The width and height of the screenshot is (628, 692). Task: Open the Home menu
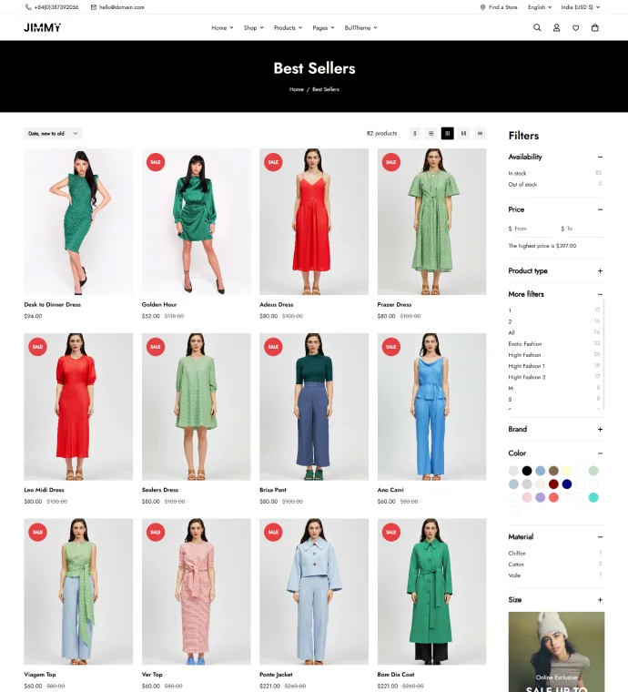222,28
